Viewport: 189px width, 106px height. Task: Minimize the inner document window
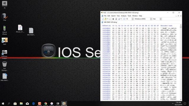[x=176, y=16]
